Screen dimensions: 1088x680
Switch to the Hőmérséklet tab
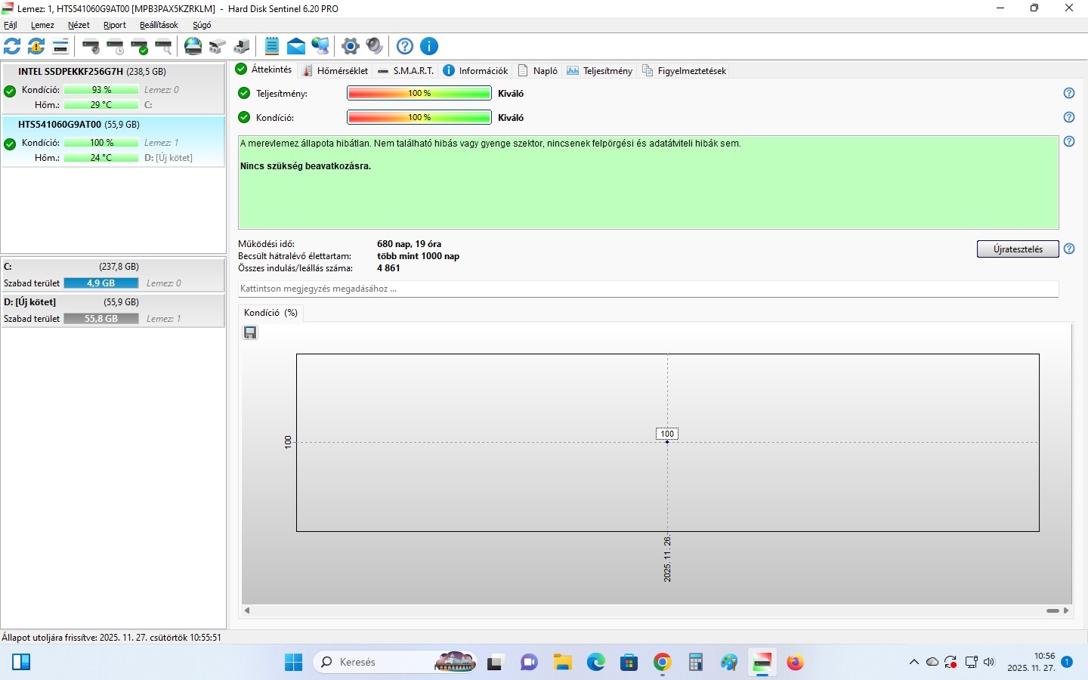(x=335, y=70)
